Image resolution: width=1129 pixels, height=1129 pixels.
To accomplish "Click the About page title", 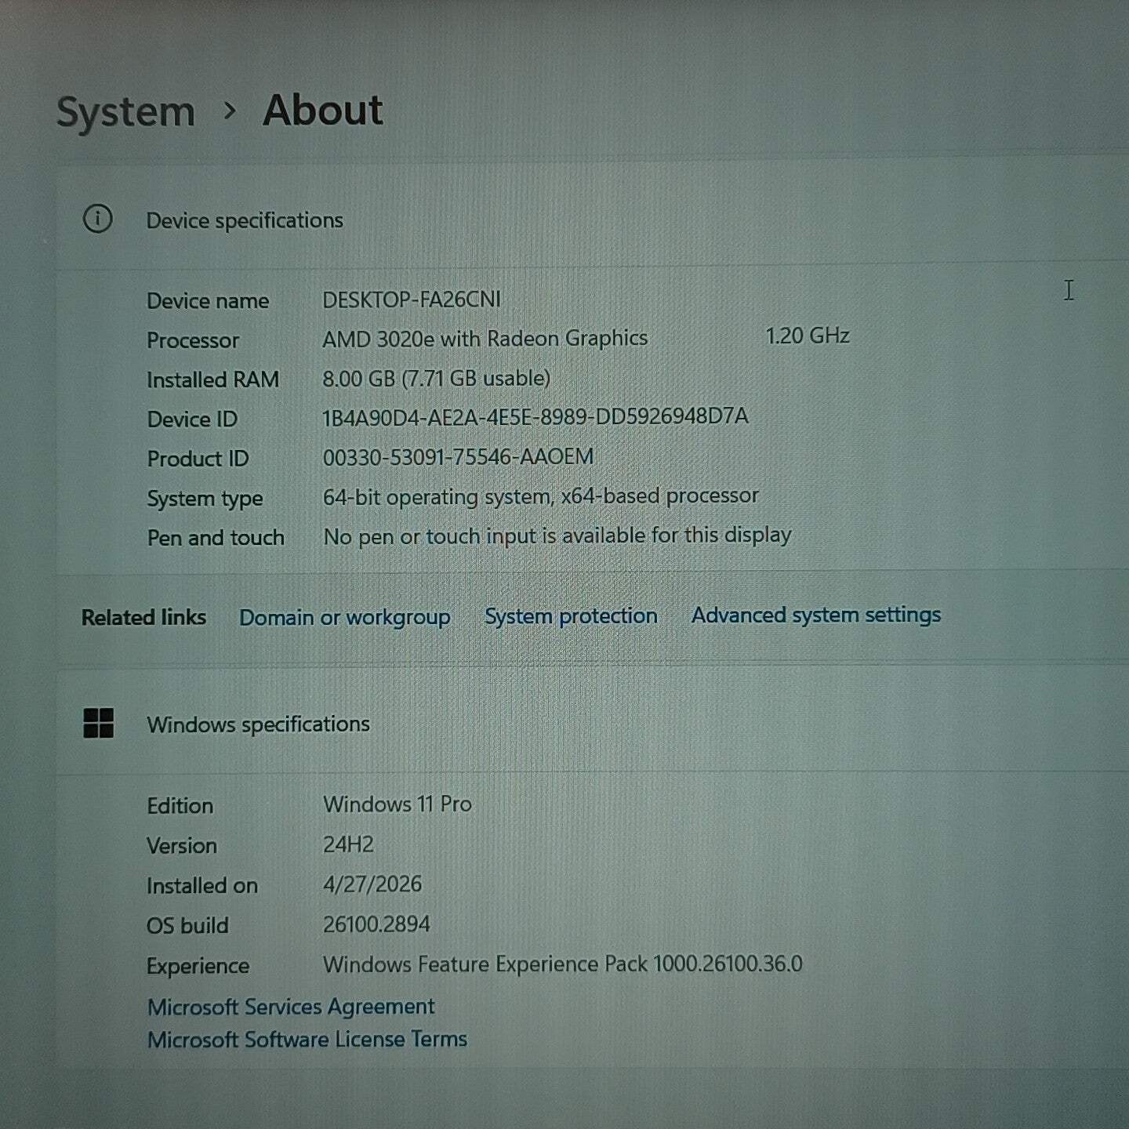I will point(323,110).
